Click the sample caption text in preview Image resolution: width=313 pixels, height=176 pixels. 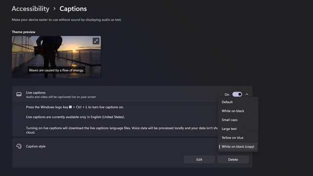(x=56, y=70)
